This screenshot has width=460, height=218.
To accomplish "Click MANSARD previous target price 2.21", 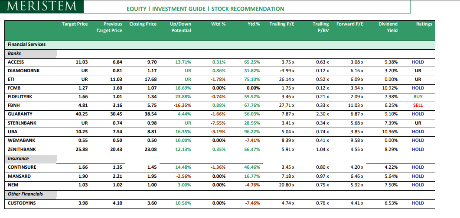I will click(x=117, y=176).
